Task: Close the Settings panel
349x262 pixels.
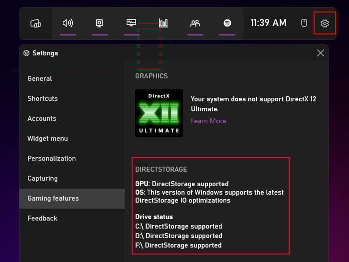Action: [x=321, y=53]
